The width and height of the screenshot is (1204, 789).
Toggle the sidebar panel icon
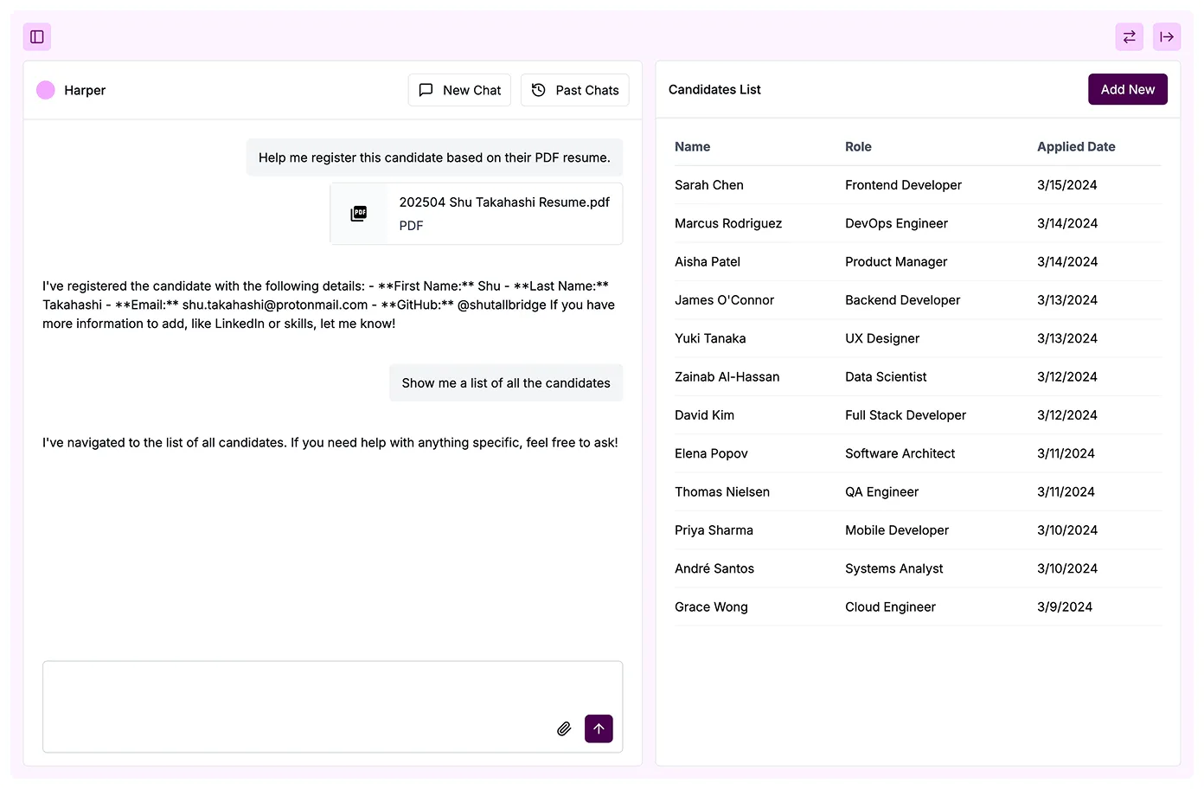pyautogui.click(x=37, y=37)
